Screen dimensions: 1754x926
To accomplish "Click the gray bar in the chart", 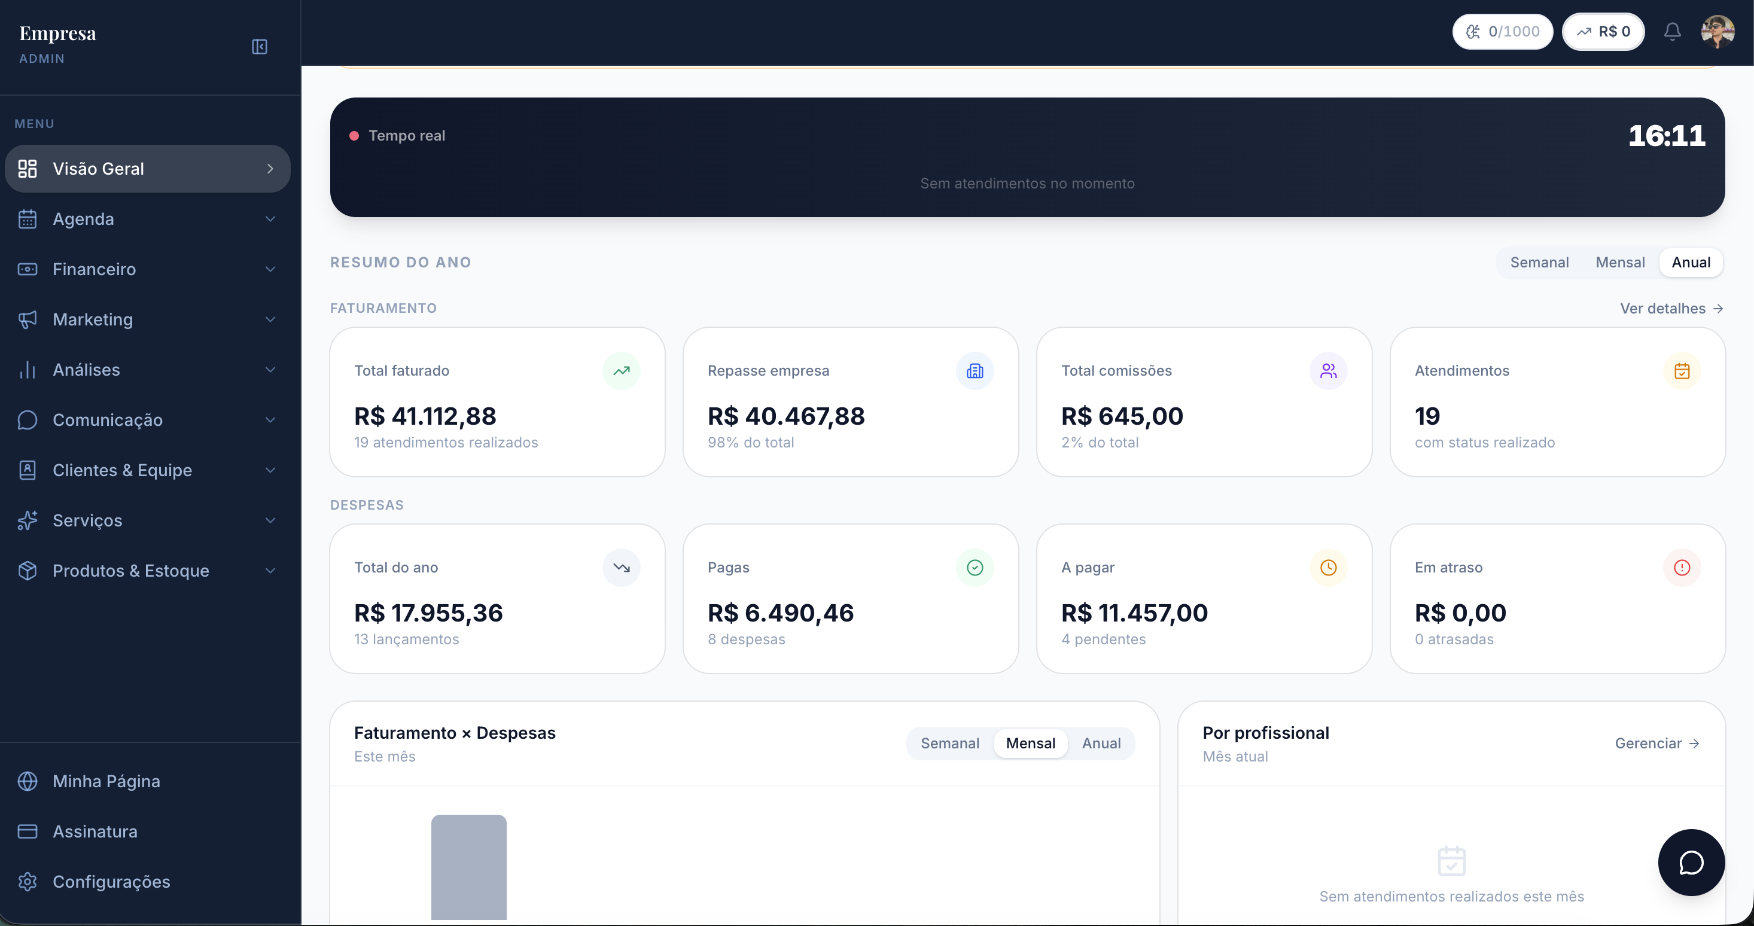I will click(x=468, y=867).
